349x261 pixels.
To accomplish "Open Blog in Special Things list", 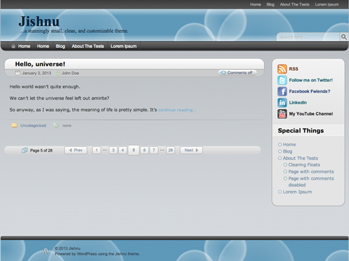I will [x=287, y=151].
